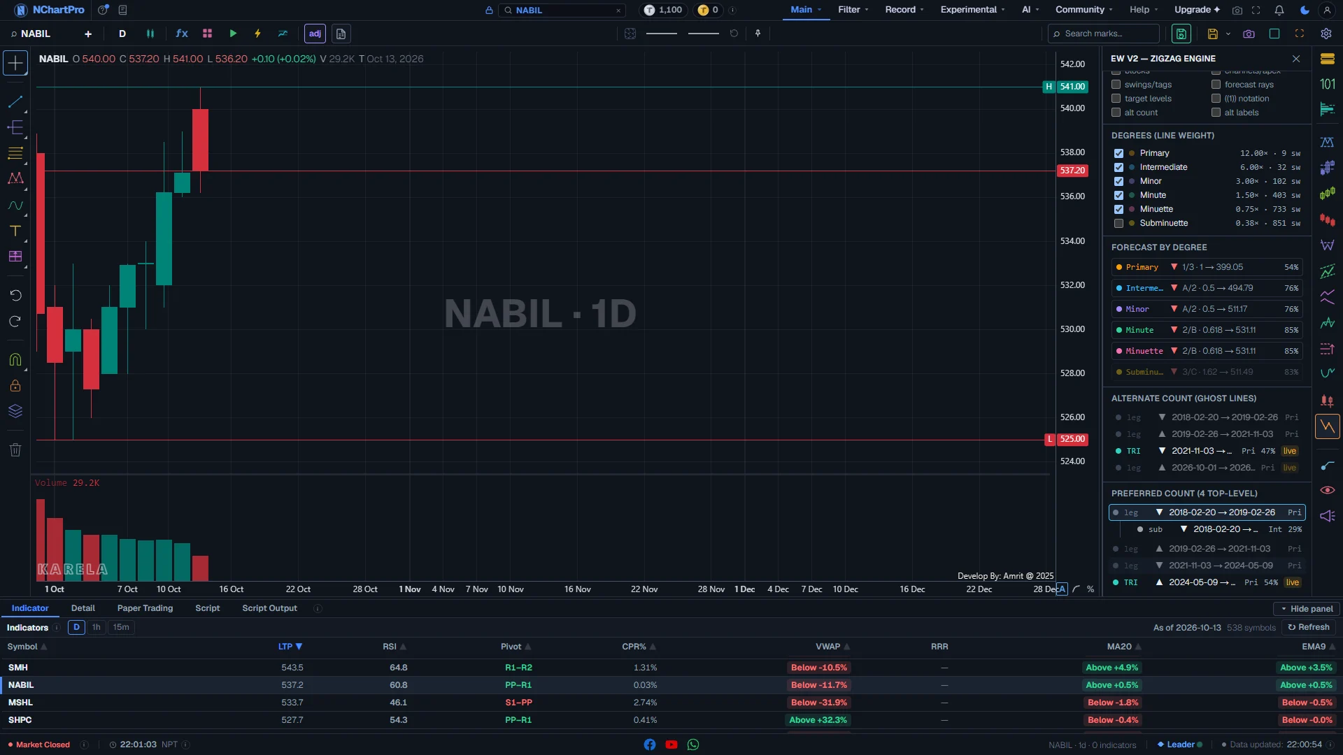Viewport: 1343px width, 755px height.
Task: Uncheck the Primary degree checkbox
Action: click(1118, 153)
